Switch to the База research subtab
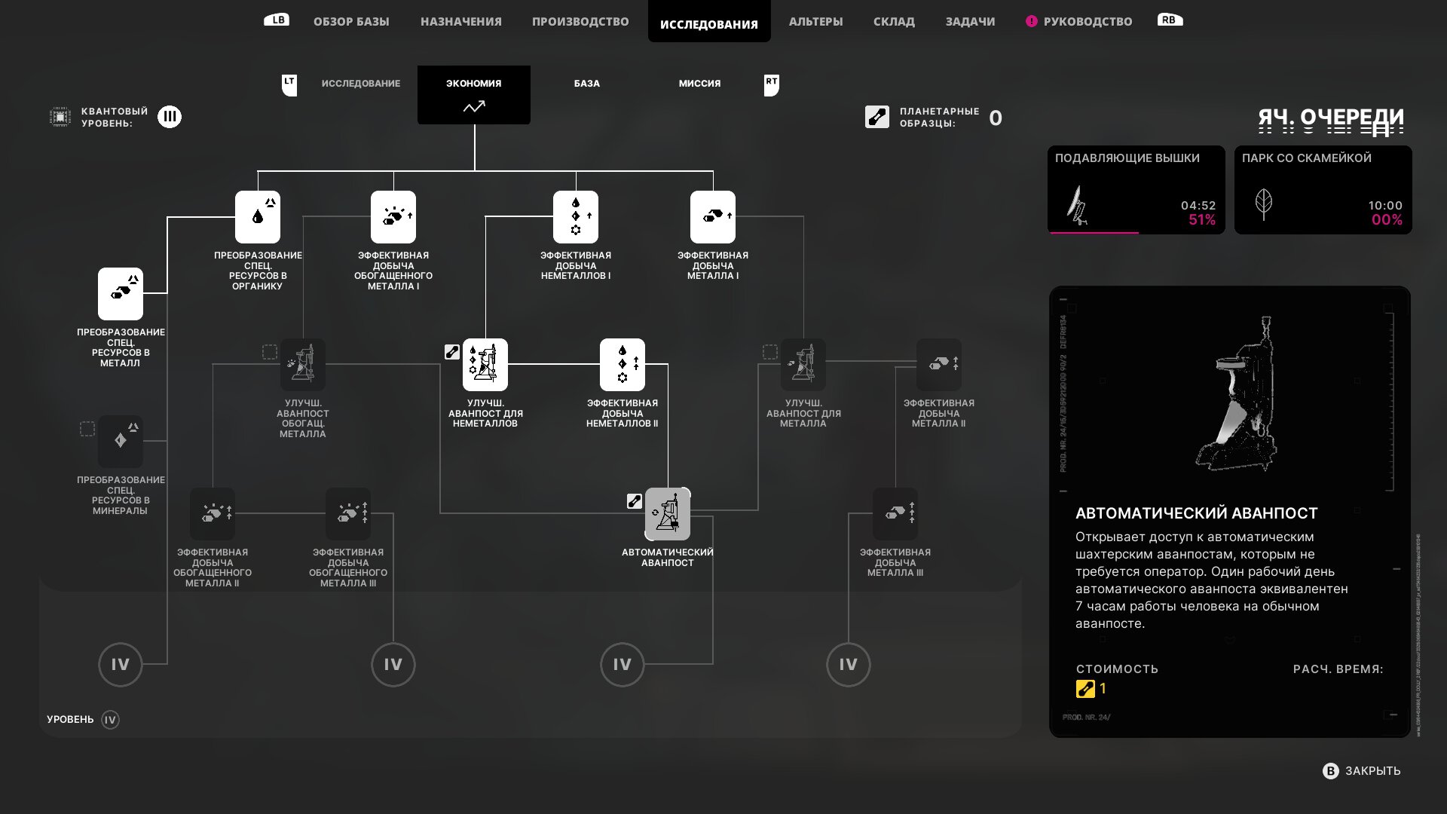This screenshot has height=814, width=1447. click(586, 84)
